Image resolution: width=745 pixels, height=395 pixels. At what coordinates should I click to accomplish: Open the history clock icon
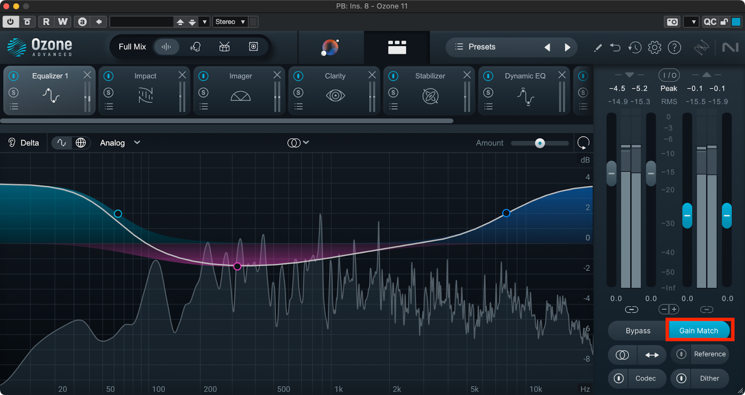pyautogui.click(x=635, y=47)
